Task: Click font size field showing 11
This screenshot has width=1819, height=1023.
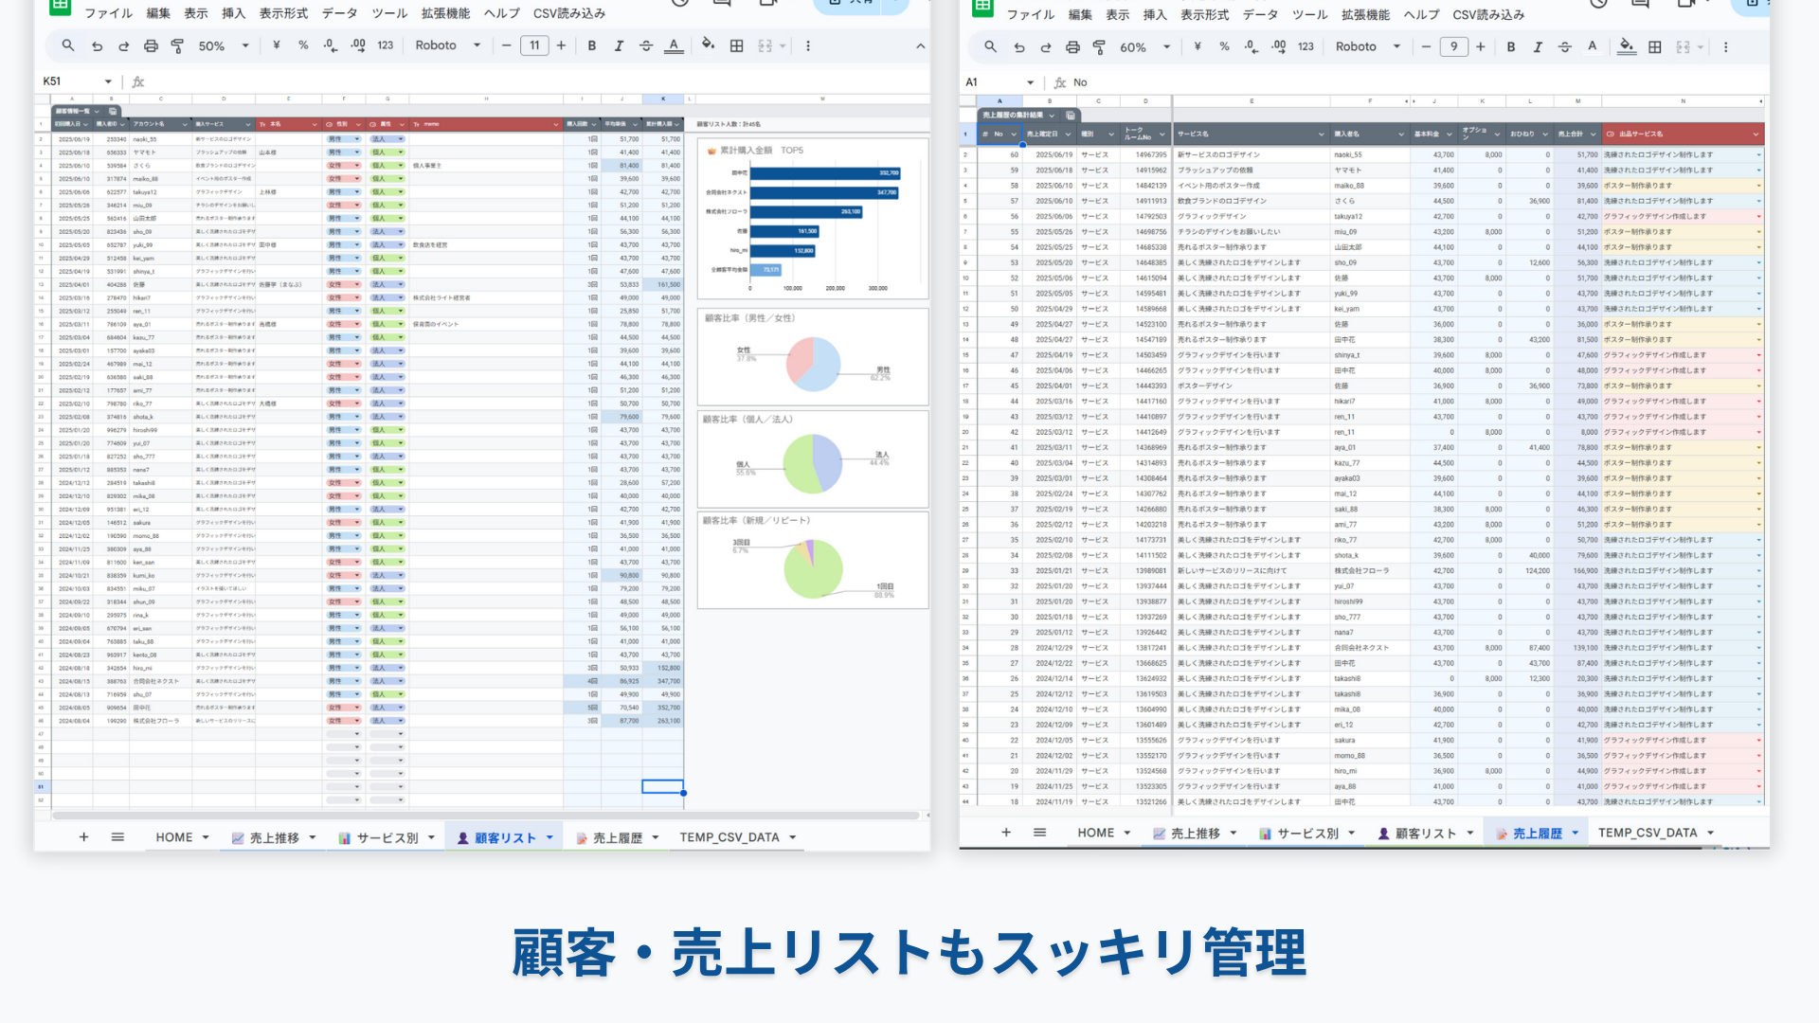Action: [534, 45]
